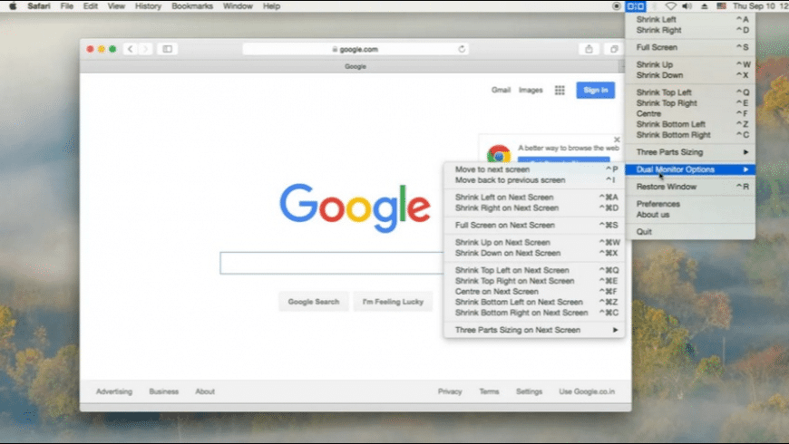The height and width of the screenshot is (444, 789).
Task: Go forward using Safari forward arrow
Action: 145,49
